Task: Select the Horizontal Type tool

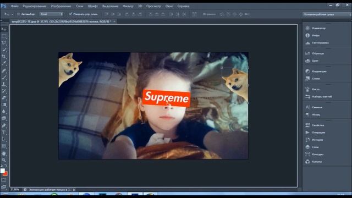Action: (4, 133)
